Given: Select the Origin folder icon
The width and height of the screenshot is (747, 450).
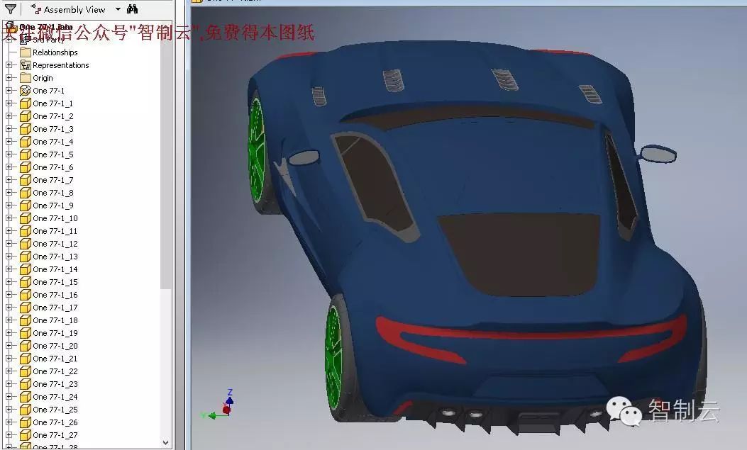Looking at the screenshot, I should point(26,78).
